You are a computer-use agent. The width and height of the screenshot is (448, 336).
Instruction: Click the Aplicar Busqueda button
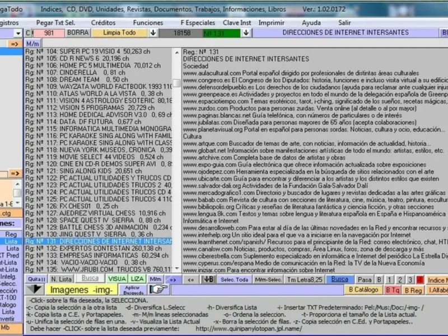click(x=133, y=290)
